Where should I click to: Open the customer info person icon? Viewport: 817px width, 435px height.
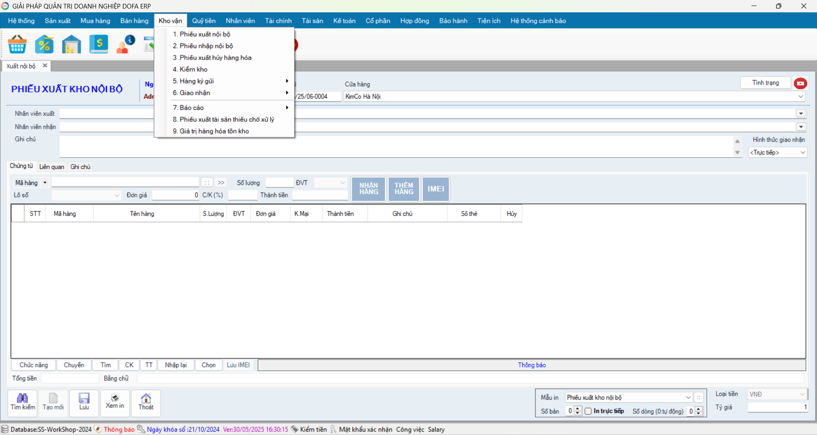pos(126,44)
